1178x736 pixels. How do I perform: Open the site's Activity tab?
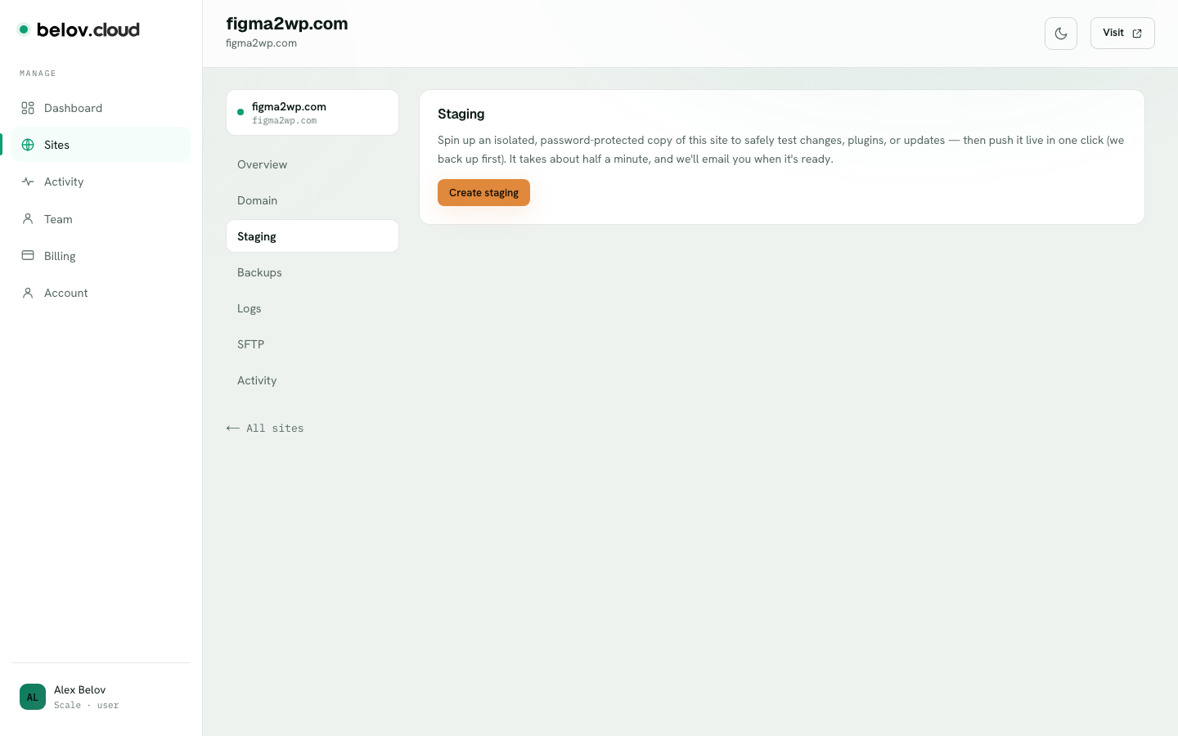coord(312,380)
